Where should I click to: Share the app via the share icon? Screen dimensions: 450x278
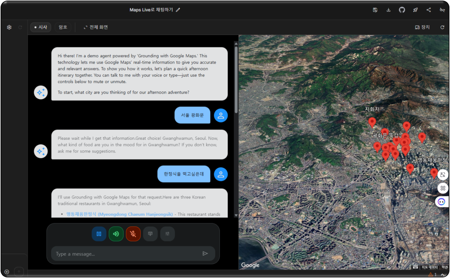click(x=429, y=10)
